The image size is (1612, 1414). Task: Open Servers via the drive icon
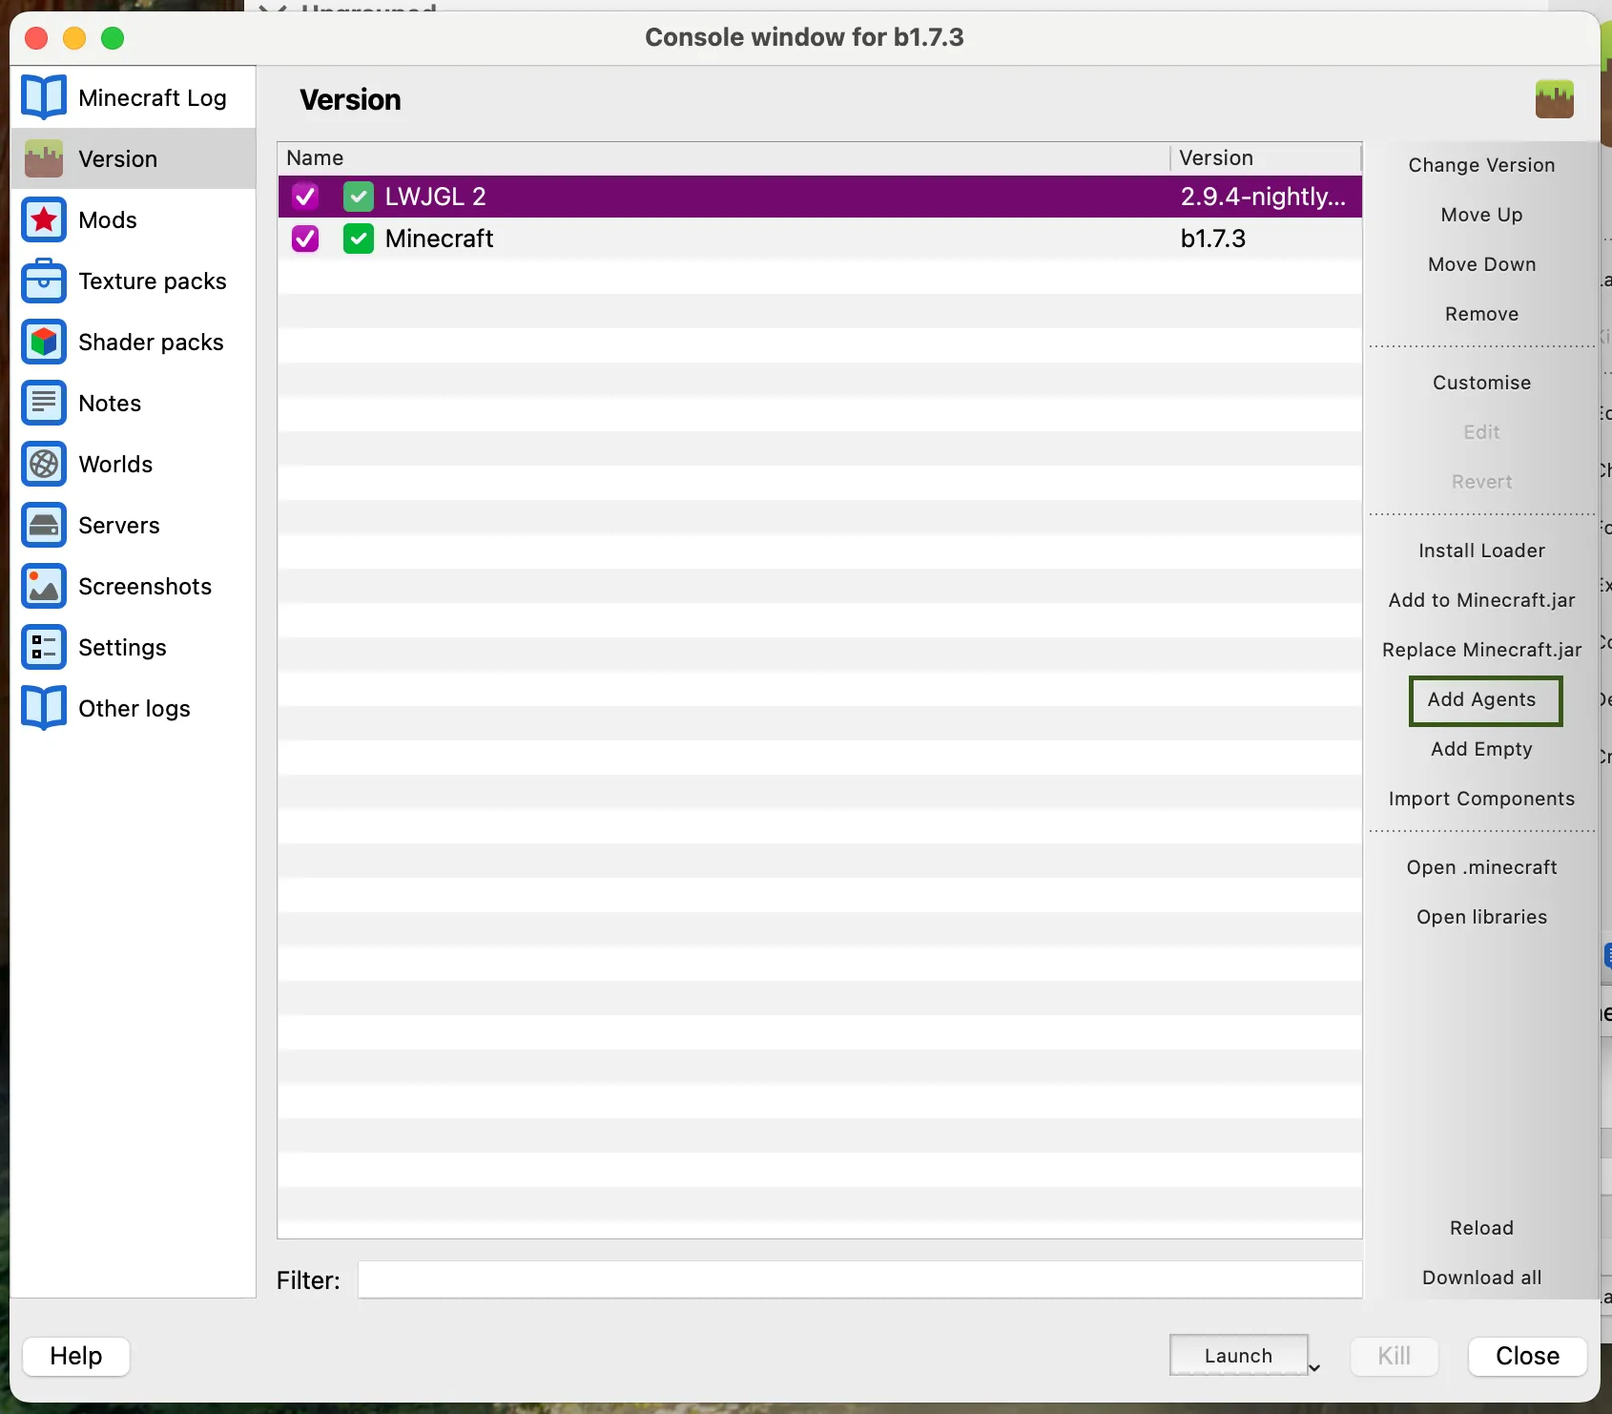pos(44,525)
